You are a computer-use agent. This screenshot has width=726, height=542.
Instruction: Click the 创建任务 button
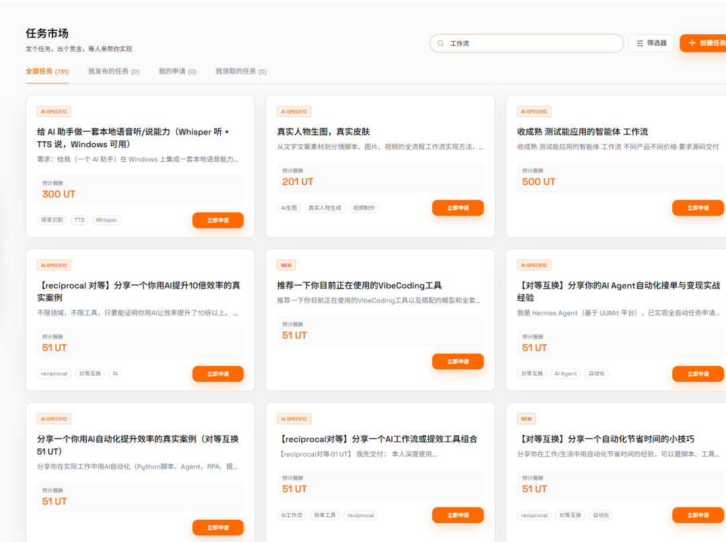(703, 43)
